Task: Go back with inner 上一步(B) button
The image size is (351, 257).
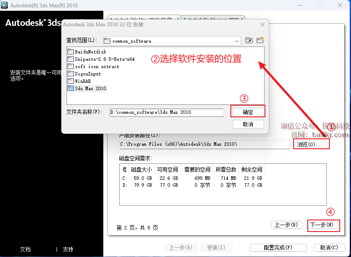Action: click(287, 225)
